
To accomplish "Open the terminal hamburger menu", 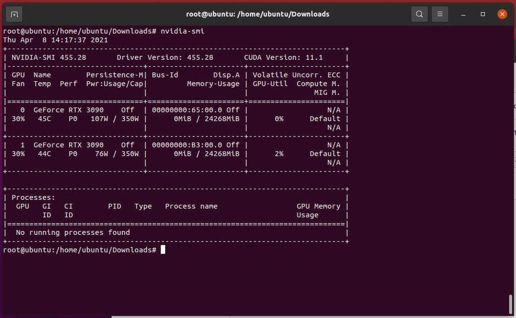I will (440, 14).
